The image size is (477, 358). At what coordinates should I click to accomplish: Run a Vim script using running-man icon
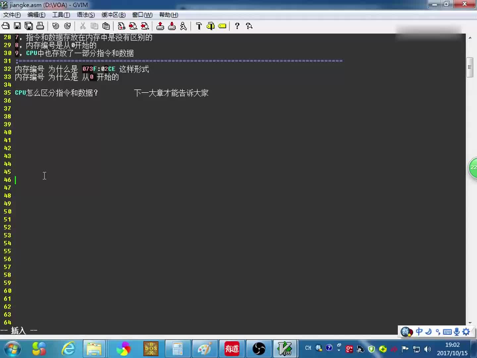click(183, 26)
